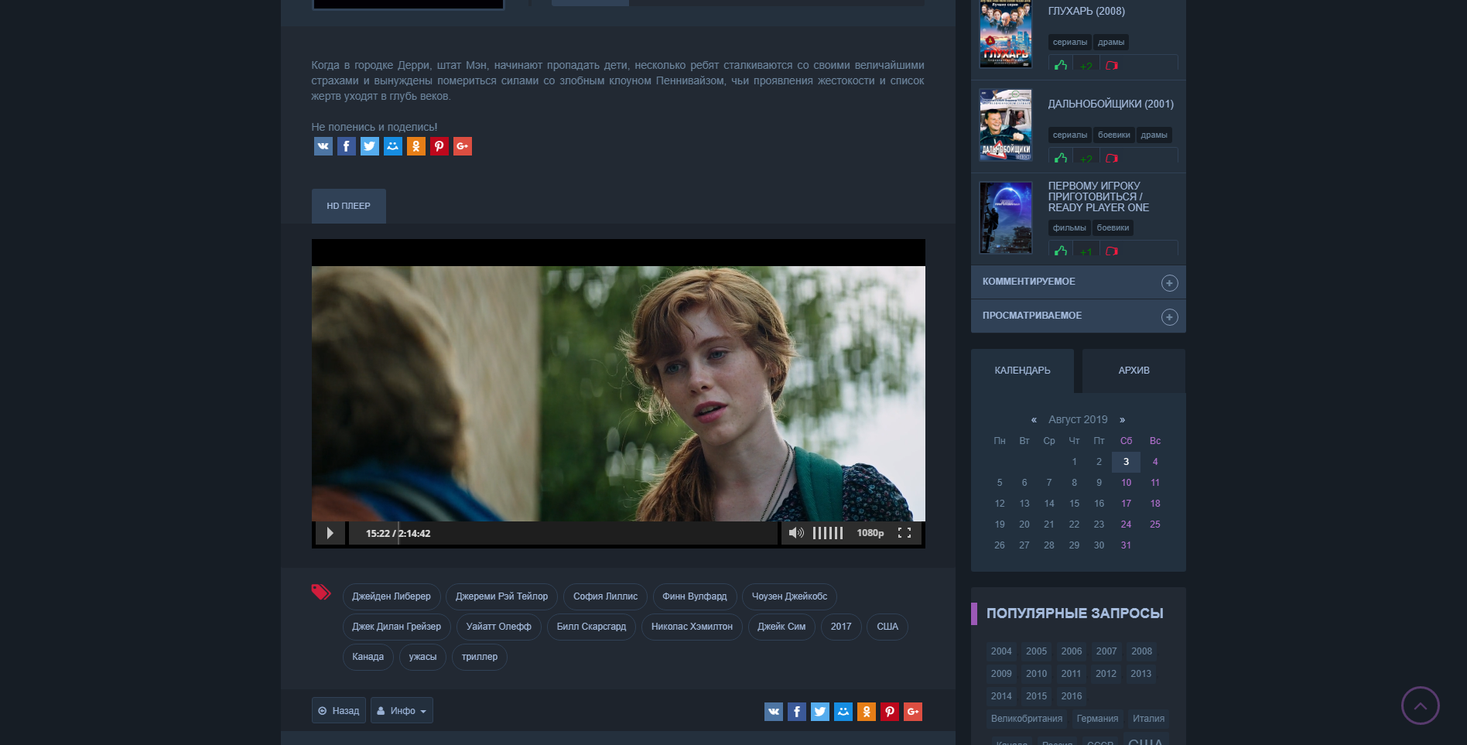Click VK share icon below tags

(773, 712)
